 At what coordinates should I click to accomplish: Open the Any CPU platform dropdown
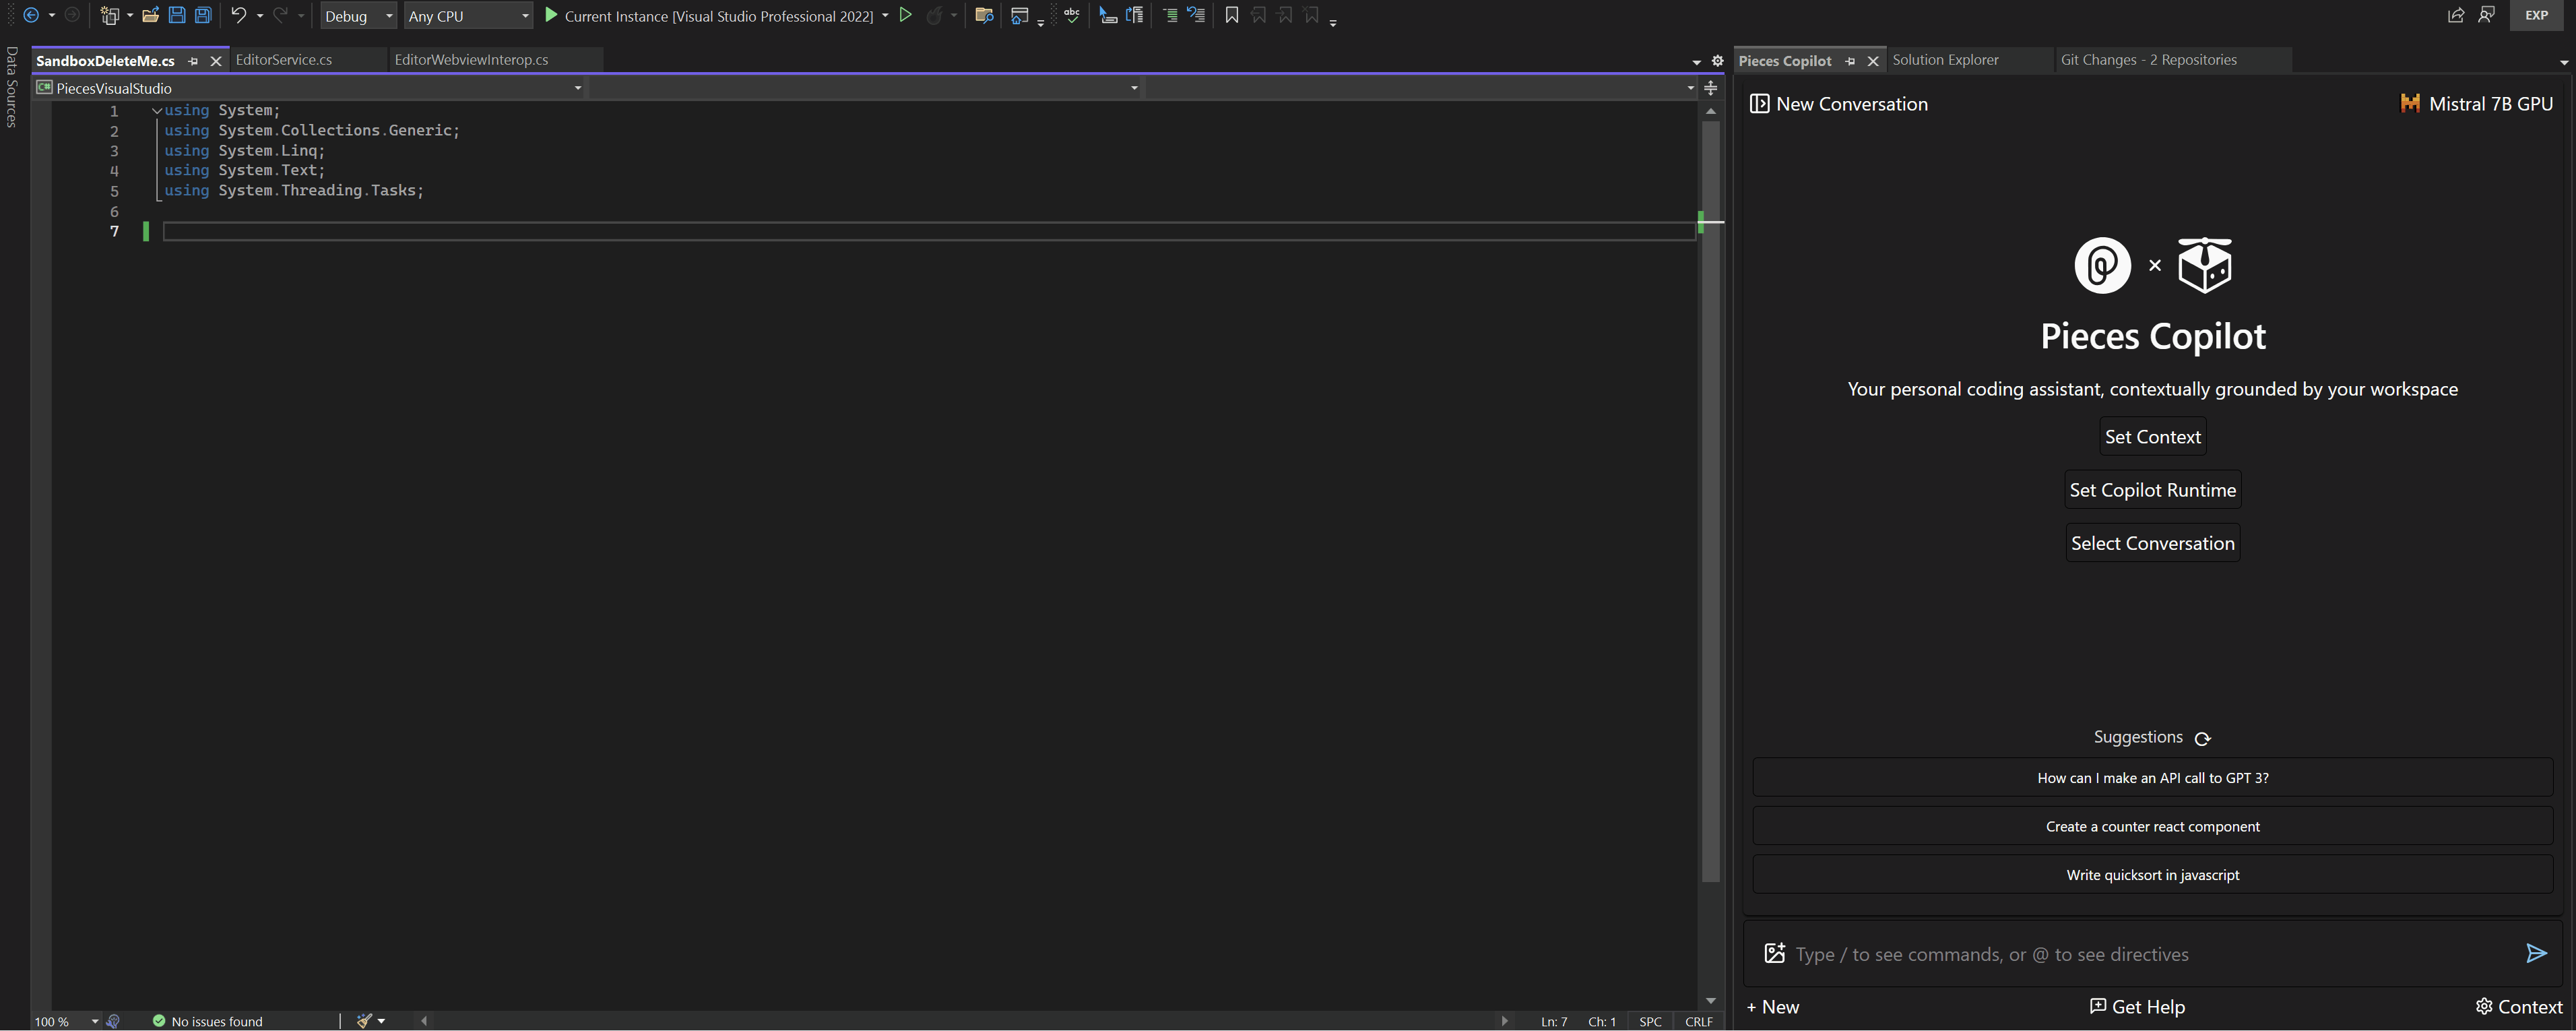(468, 16)
